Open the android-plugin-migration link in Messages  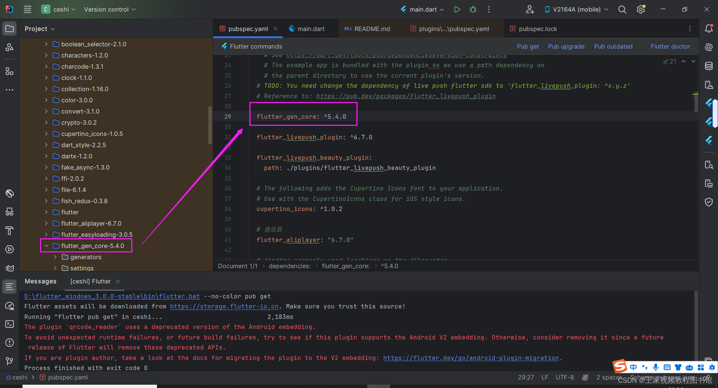point(471,358)
